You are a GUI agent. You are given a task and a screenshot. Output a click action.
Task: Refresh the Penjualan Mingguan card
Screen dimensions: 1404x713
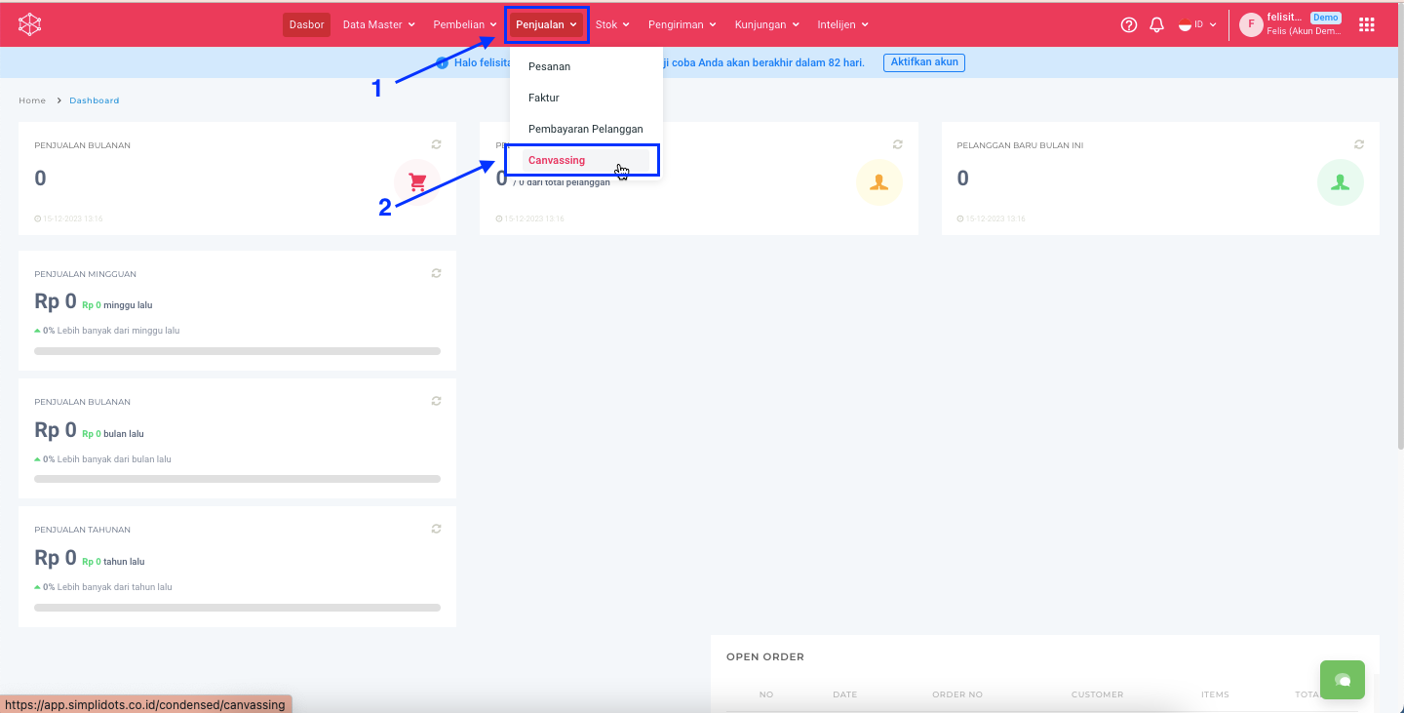[436, 273]
